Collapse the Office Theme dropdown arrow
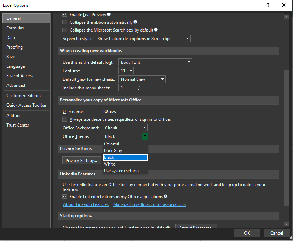The width and height of the screenshot is (293, 241). [x=145, y=136]
